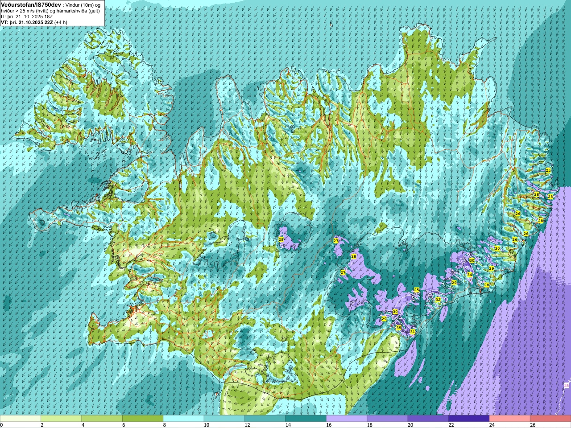Pick the 10–12 m/s light teal legend swatch

pos(224,419)
